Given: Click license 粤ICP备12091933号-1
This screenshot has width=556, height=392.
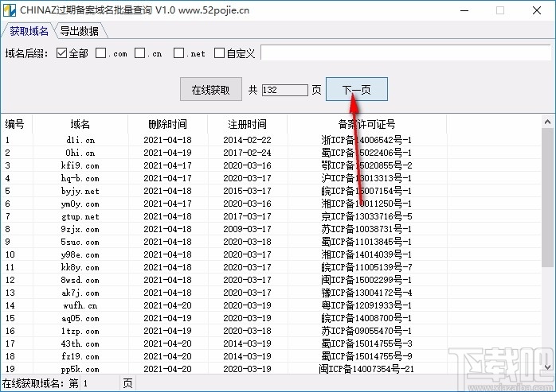Looking at the screenshot, I should click(x=366, y=305).
